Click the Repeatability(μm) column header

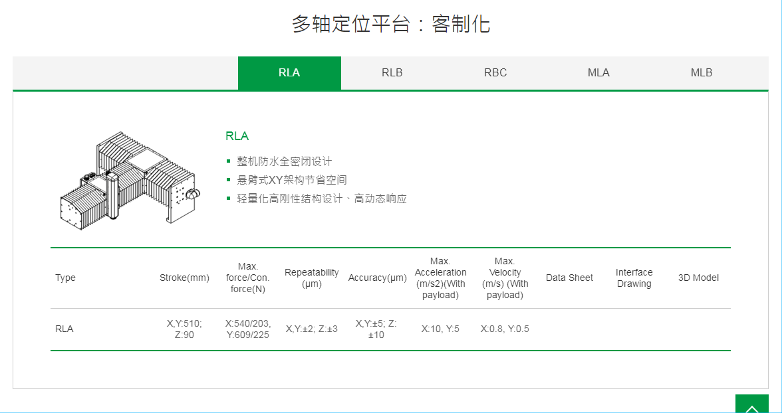311,278
